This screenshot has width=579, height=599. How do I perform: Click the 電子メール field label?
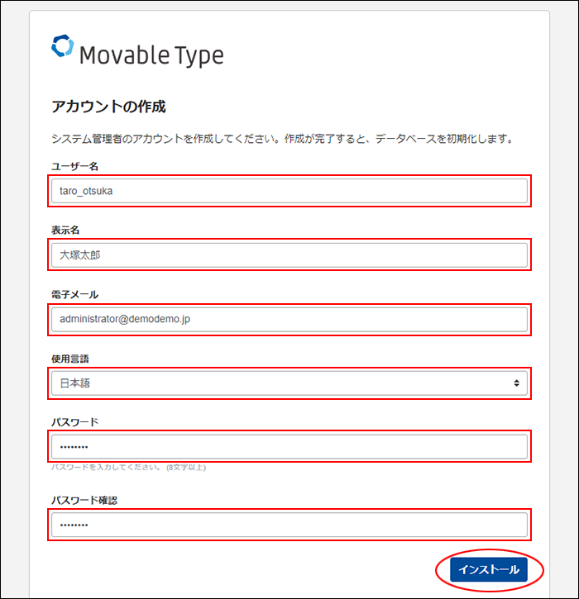[75, 294]
